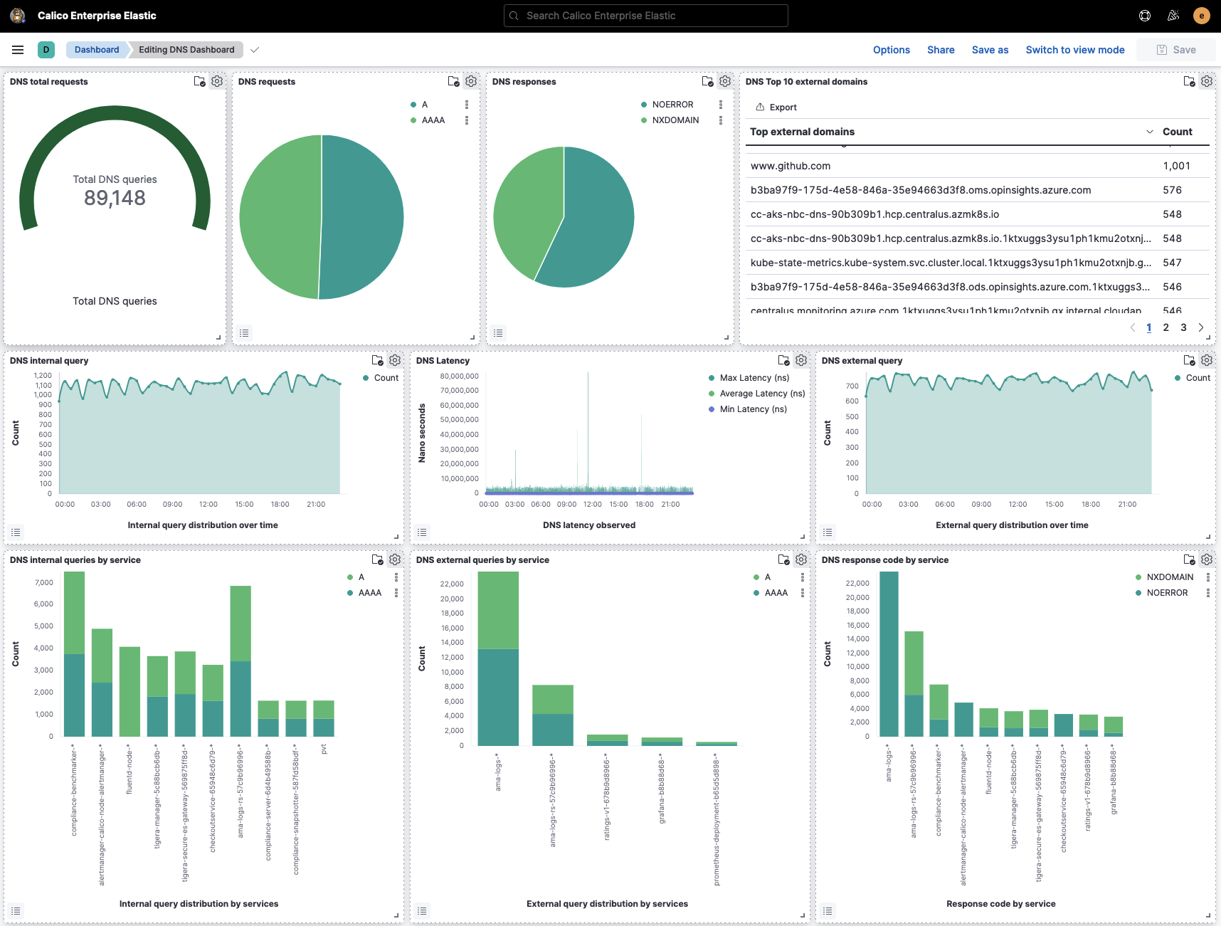Sort by the Count column header
Screen dimensions: 1221x926
pyautogui.click(x=1177, y=132)
